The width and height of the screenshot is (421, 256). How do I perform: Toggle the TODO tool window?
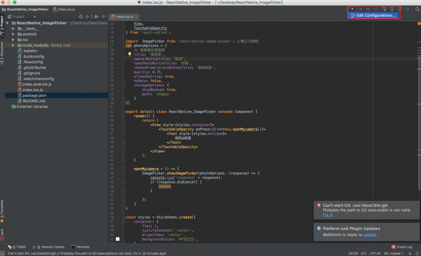point(17,247)
